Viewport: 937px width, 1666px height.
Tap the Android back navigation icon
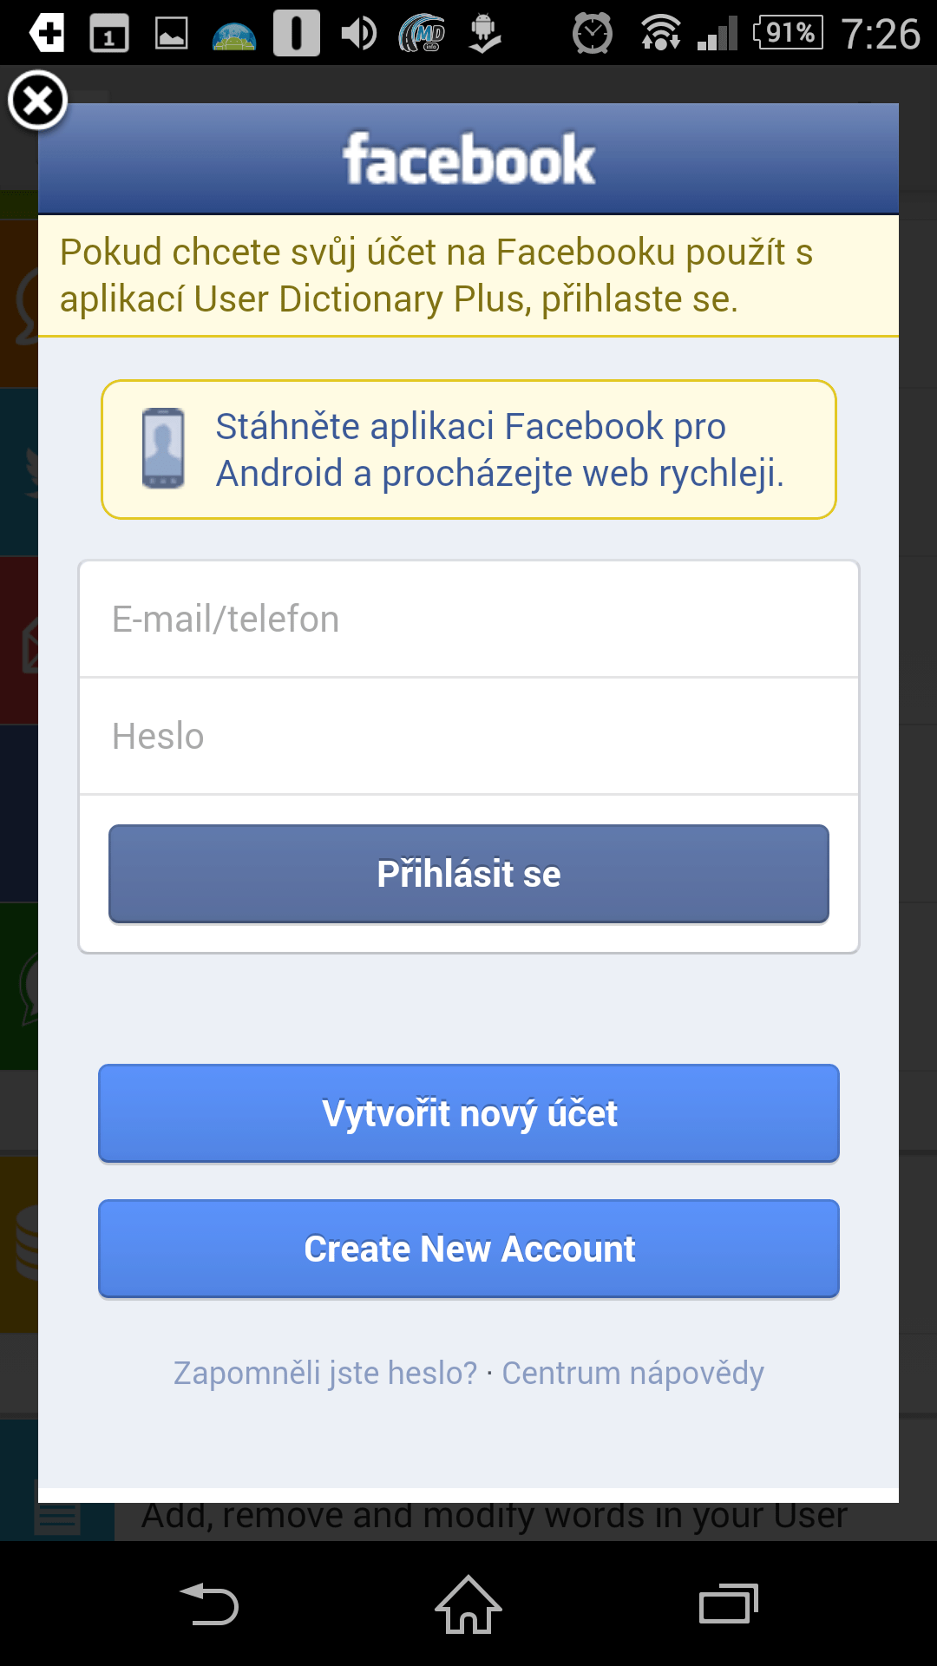209,1604
